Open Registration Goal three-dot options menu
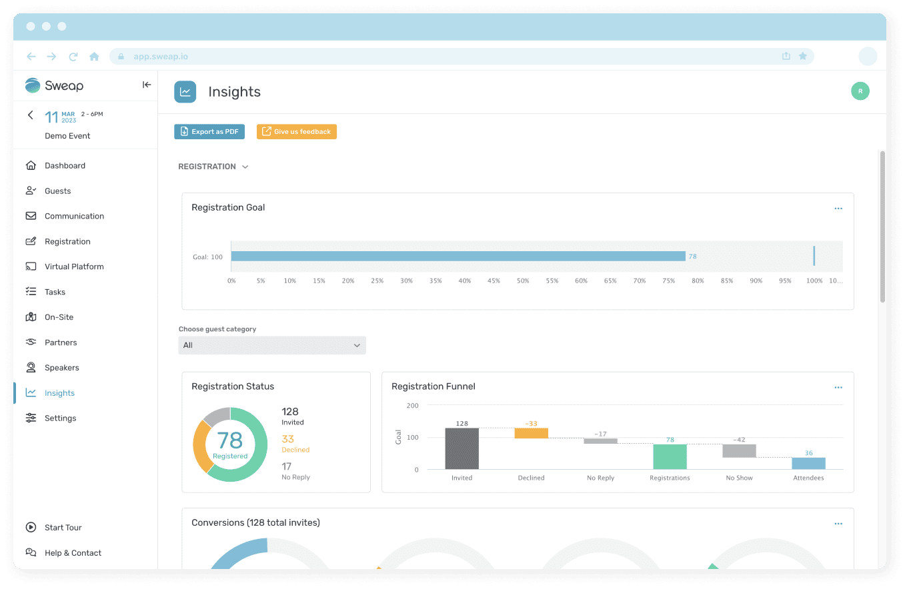The image size is (907, 589). [x=838, y=209]
